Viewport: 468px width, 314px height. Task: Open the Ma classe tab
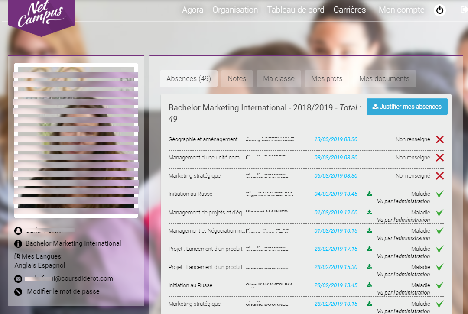click(279, 79)
